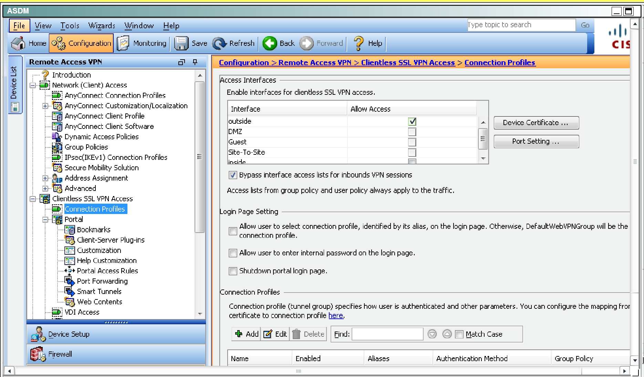
Task: Click the Find text field
Action: click(x=387, y=334)
